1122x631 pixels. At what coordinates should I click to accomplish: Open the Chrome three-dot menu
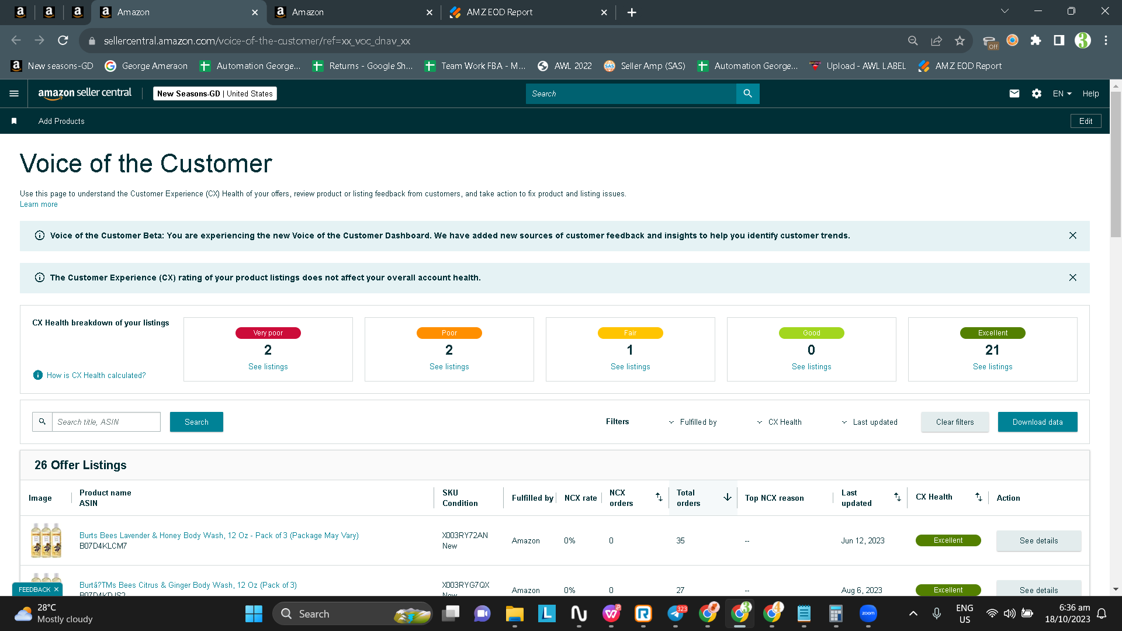tap(1106, 40)
